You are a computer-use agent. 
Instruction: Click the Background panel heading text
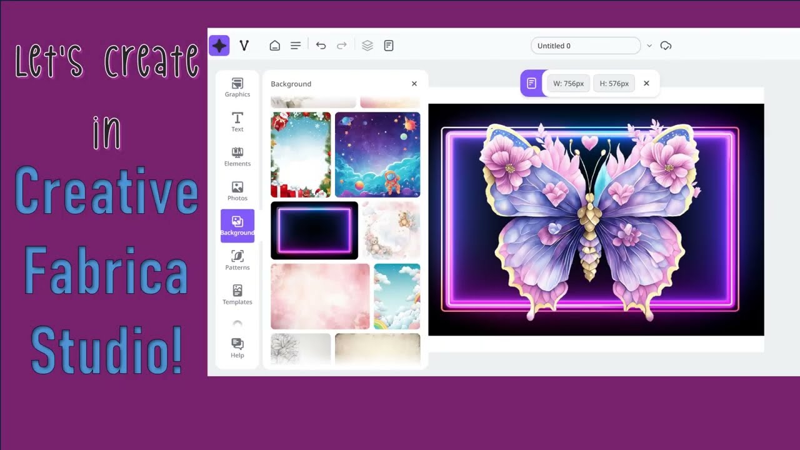pos(291,84)
